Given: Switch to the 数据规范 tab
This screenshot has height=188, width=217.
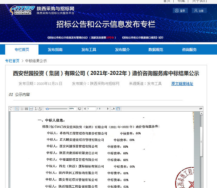Looking at the screenshot, I should click(x=156, y=50).
